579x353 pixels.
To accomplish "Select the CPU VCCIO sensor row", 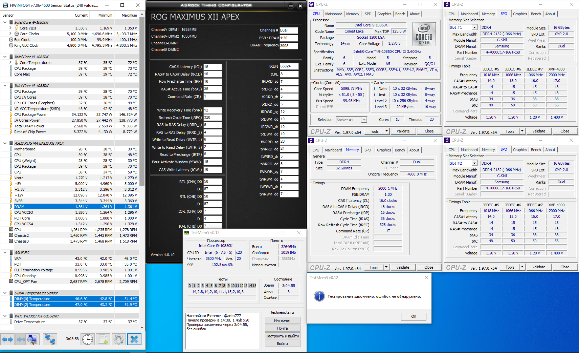I will pos(70,212).
